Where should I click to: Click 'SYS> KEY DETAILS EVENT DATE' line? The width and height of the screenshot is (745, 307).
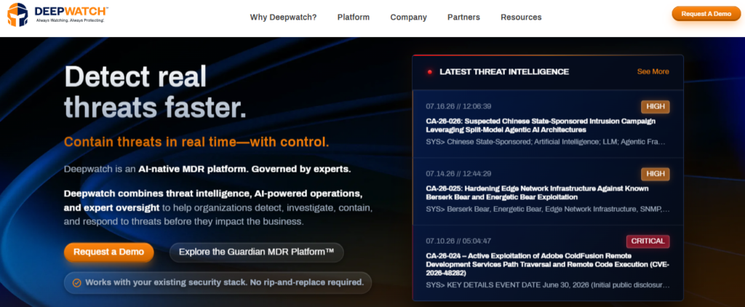[548, 285]
